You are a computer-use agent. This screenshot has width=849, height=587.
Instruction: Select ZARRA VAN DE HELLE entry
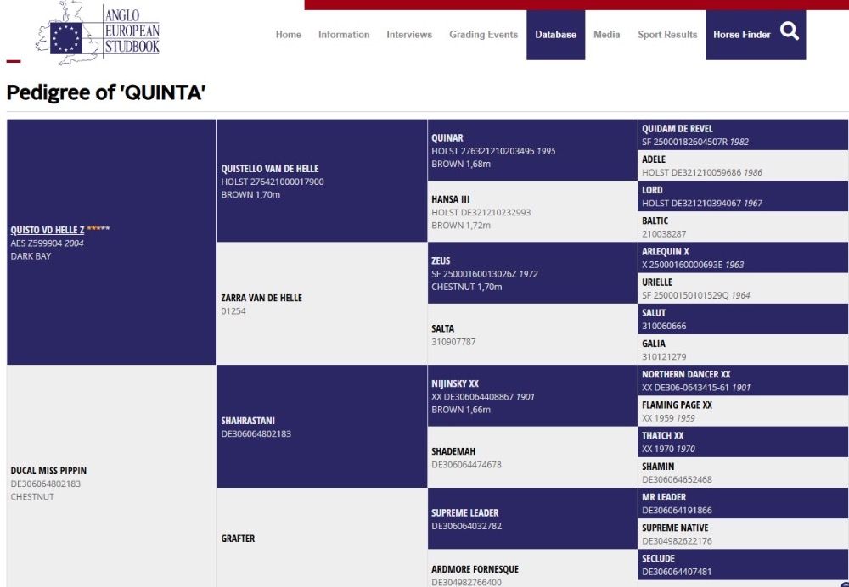[x=322, y=304]
